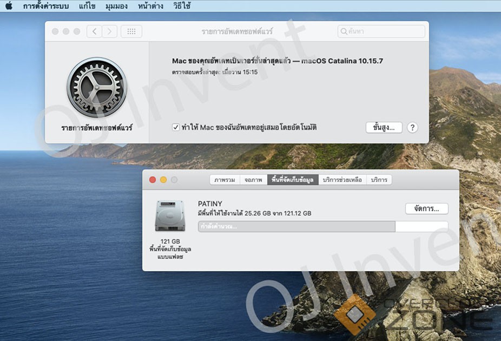Click the storage usage bar

pos(323,226)
